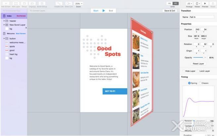Click the Share icon in toolbar
The image size is (217, 136).
pyautogui.click(x=213, y=3)
